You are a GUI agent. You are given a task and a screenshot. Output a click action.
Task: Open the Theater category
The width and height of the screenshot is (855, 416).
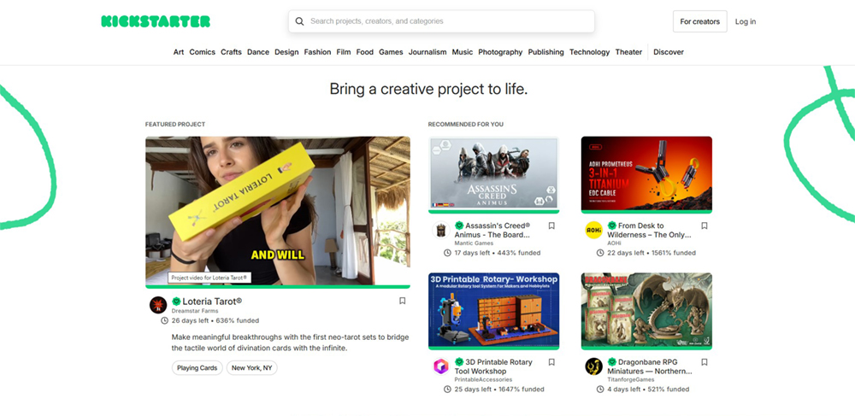click(628, 52)
